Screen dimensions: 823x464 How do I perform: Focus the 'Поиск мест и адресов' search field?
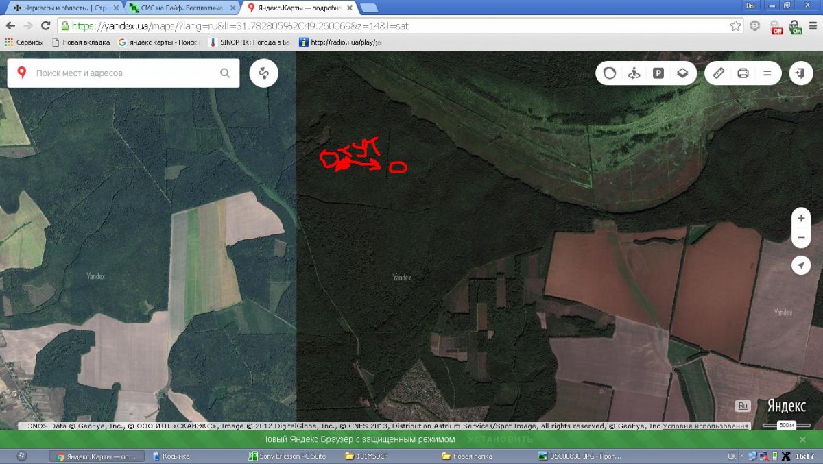tap(123, 73)
